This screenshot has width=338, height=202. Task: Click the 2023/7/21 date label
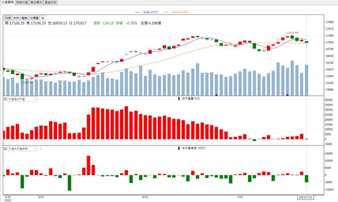pos(306,197)
